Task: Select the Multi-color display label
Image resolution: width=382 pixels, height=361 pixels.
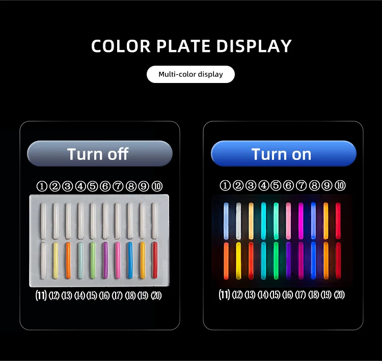Action: 190,74
